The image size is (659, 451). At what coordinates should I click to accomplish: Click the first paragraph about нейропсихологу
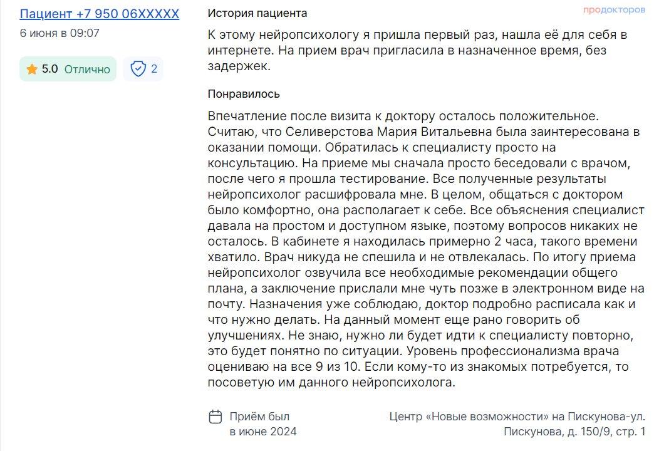coord(417,50)
